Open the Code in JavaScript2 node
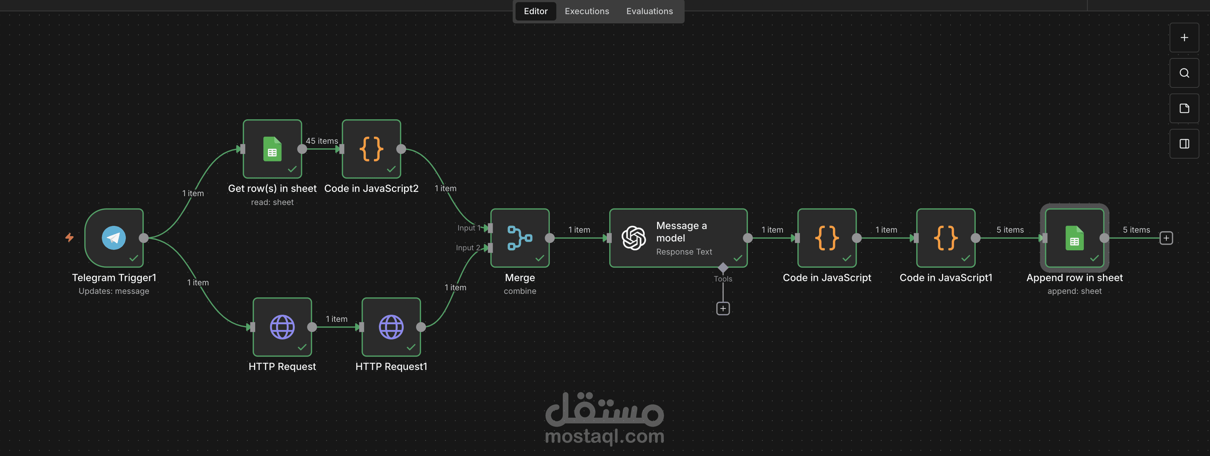The width and height of the screenshot is (1210, 456). (371, 149)
